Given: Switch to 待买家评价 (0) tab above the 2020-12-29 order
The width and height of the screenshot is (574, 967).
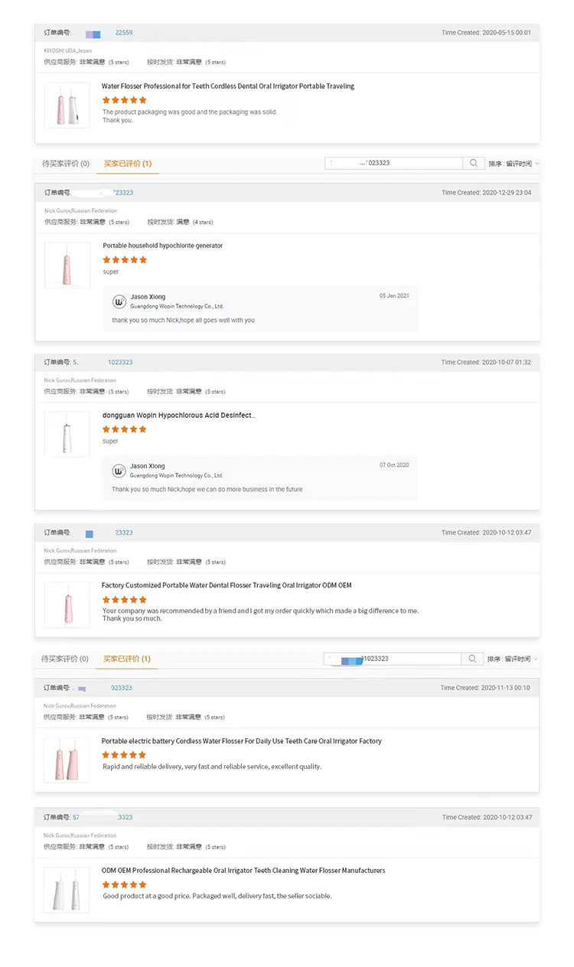Looking at the screenshot, I should pyautogui.click(x=66, y=164).
